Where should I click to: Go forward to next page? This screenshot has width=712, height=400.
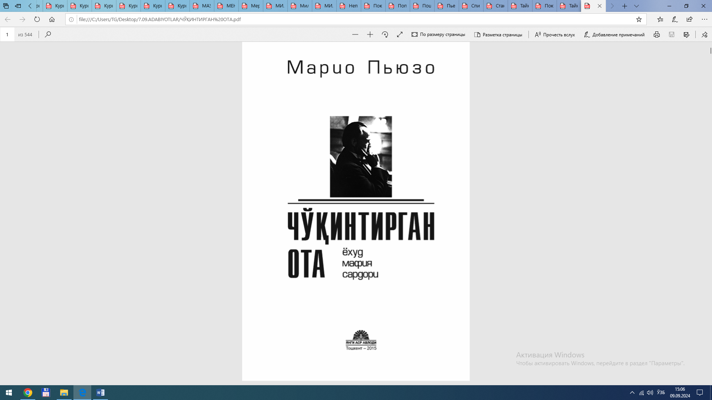click(x=22, y=19)
